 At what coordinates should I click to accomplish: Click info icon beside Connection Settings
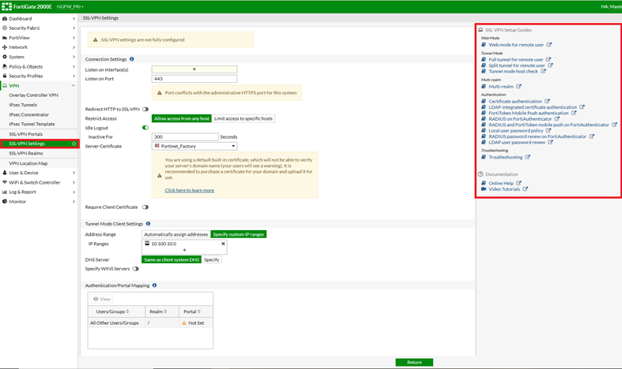click(x=132, y=59)
